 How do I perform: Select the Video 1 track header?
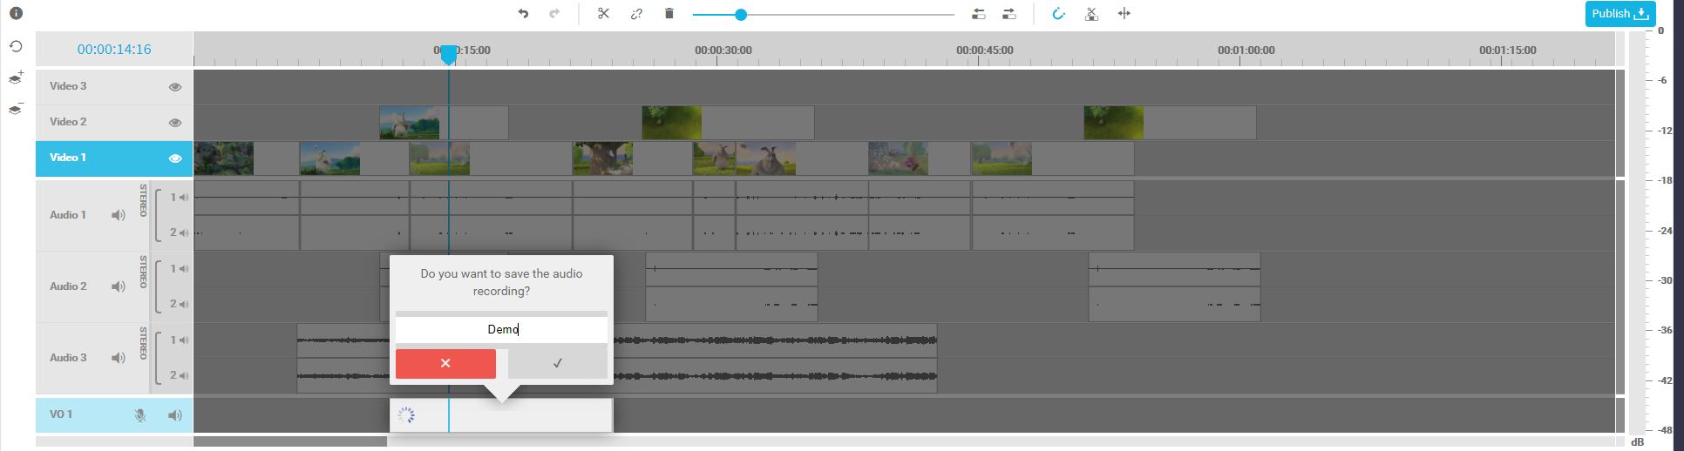(87, 158)
